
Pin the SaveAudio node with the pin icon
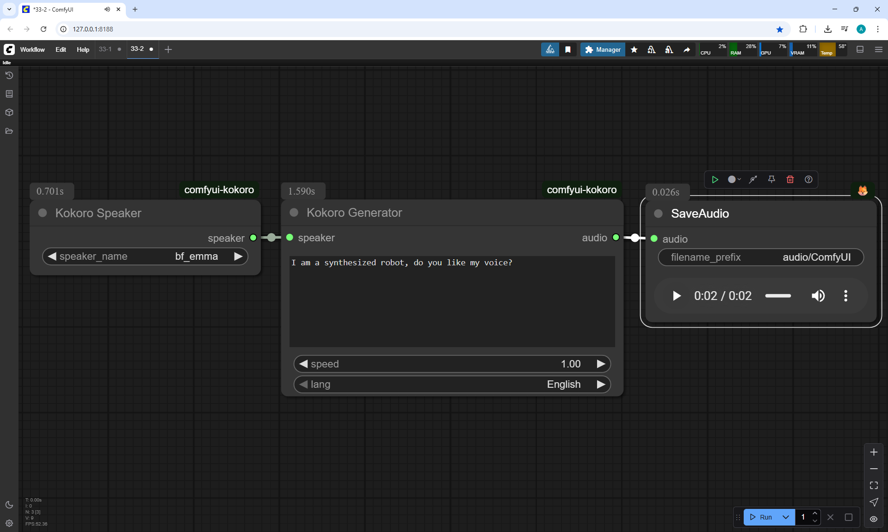(771, 179)
